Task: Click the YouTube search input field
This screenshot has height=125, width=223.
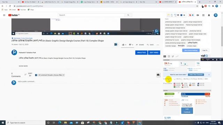Action: point(91,15)
